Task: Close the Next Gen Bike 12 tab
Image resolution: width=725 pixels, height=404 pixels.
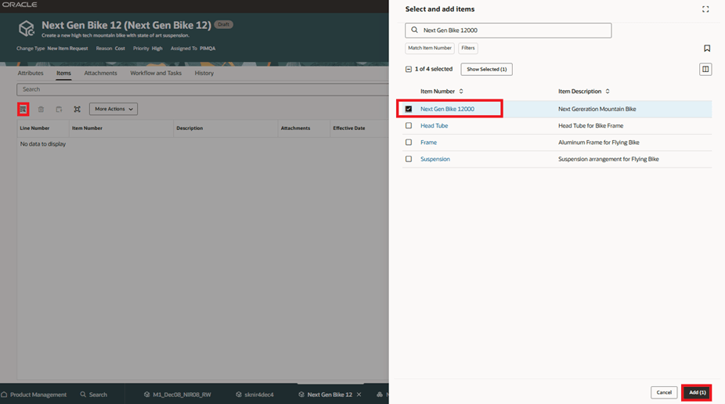Action: click(x=359, y=395)
